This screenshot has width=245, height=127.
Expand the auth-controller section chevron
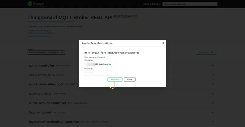coord(213,94)
